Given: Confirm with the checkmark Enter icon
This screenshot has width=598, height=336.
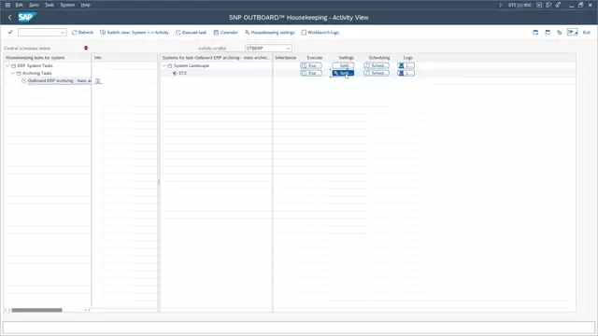Looking at the screenshot, I should point(10,33).
